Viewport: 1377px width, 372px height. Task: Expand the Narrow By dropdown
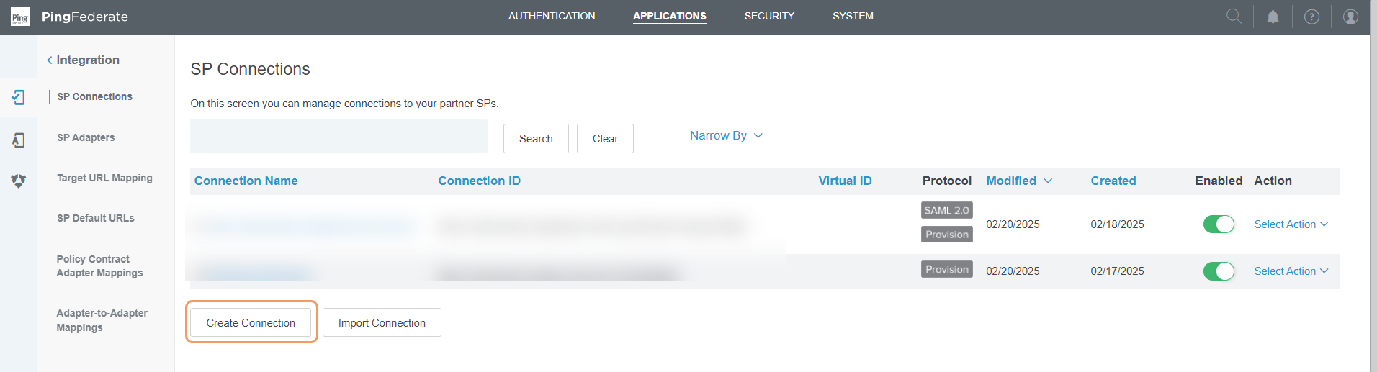point(726,135)
